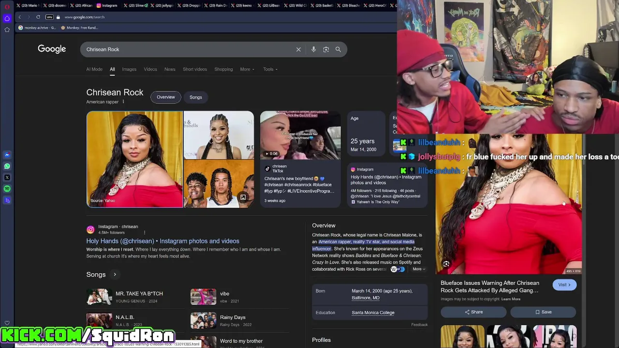Open WhatsApp in Opera sidebar
Image resolution: width=619 pixels, height=348 pixels.
click(x=7, y=166)
